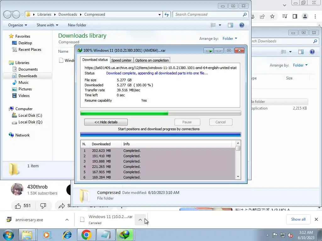Click the help icon in the Compressed window

(242, 25)
